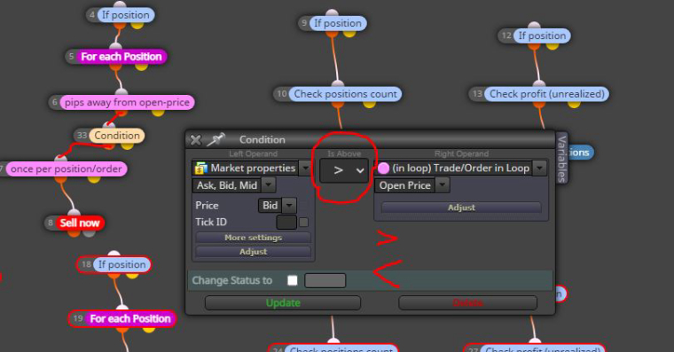Click the yellow output dot under Check positions count
Viewport: 674px width, 352px height.
coord(369,104)
